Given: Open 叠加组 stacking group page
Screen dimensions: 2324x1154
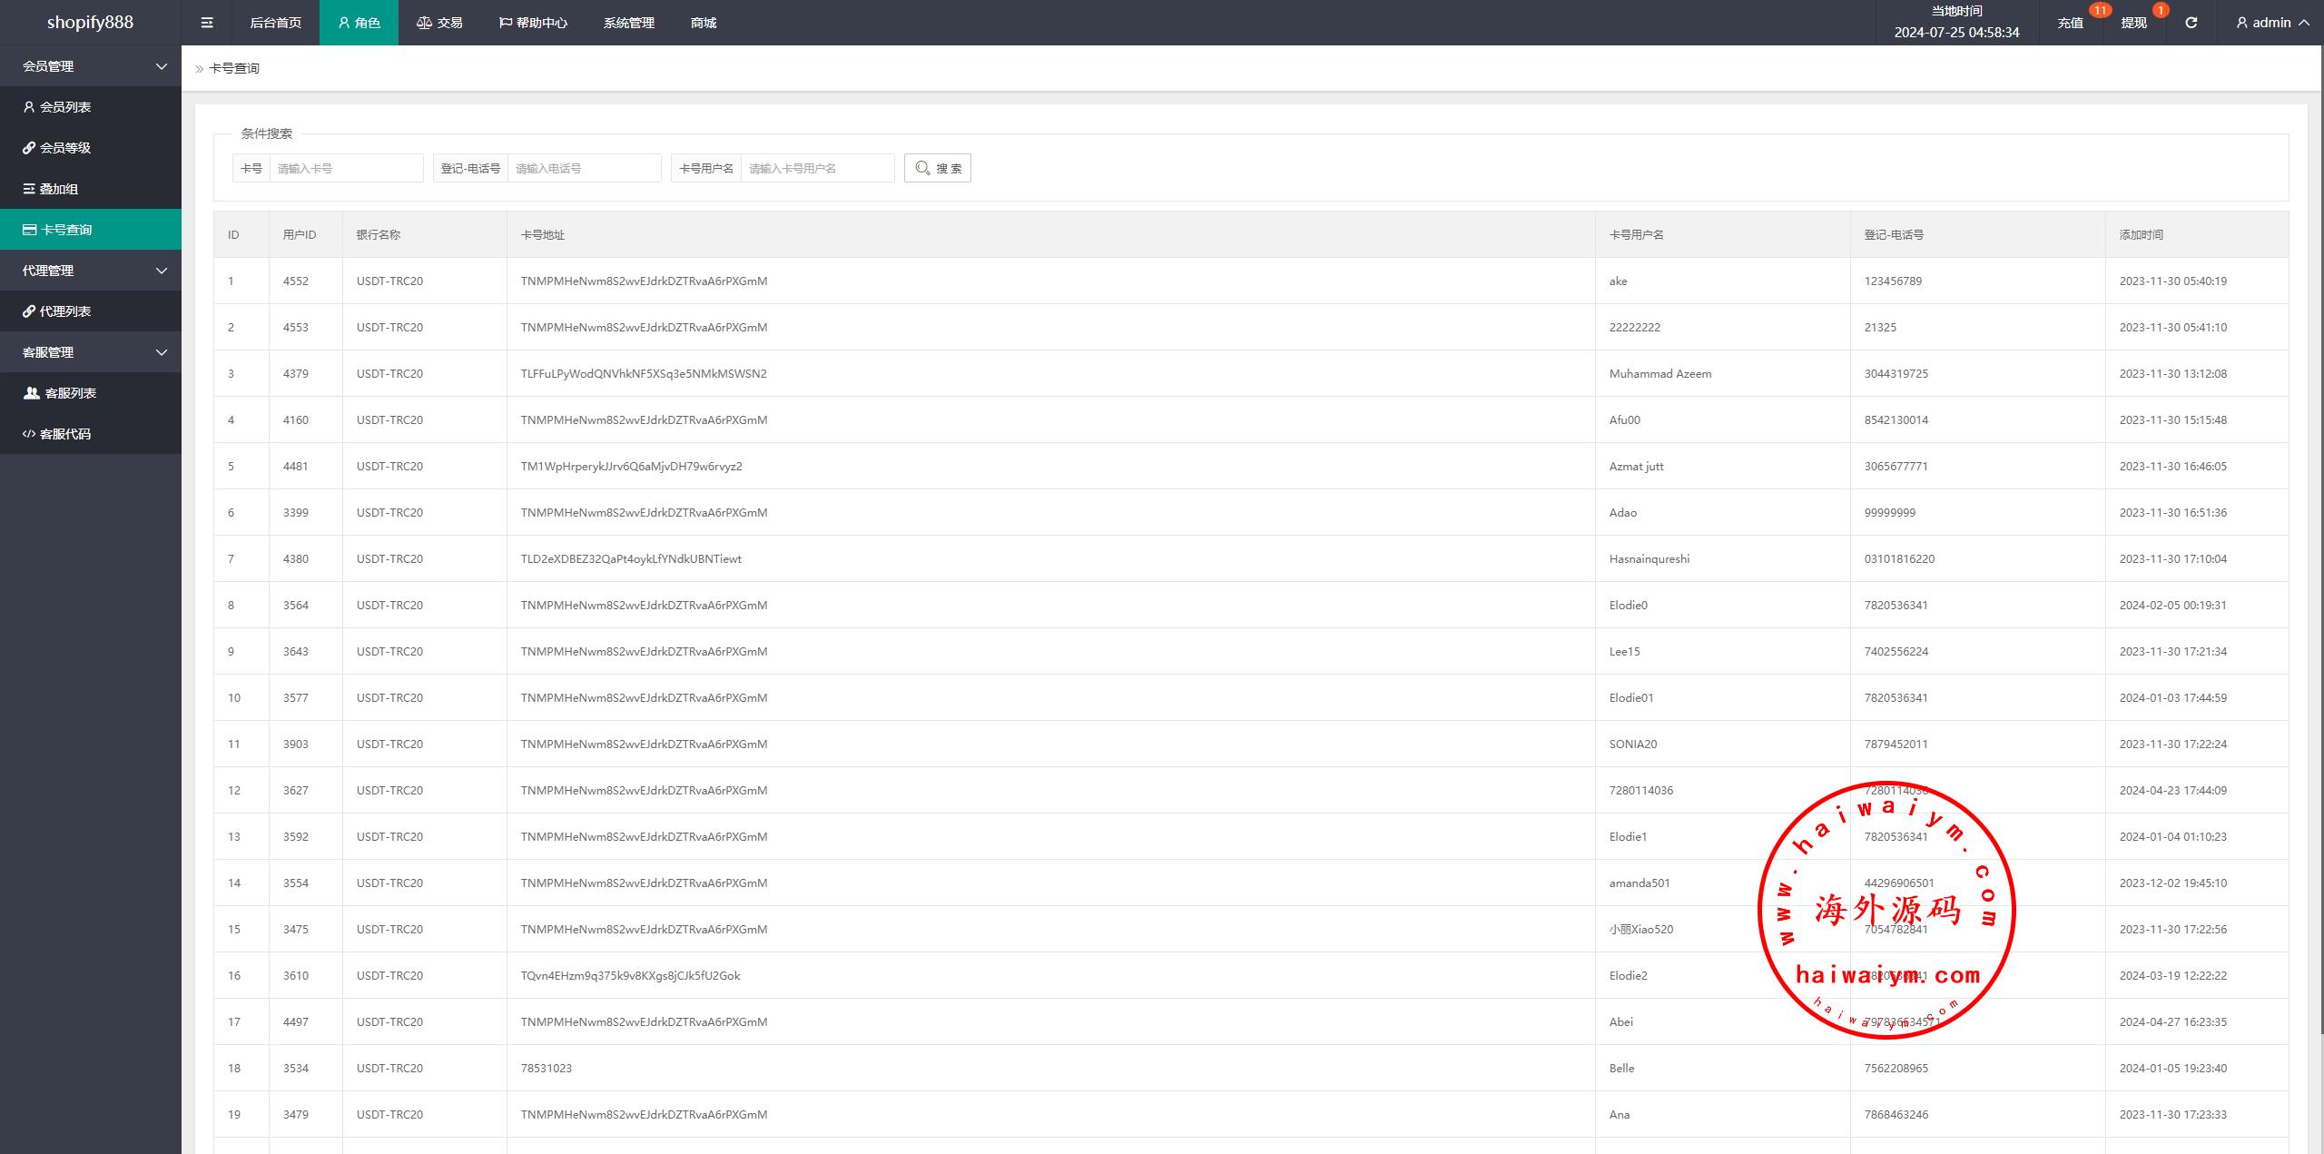Looking at the screenshot, I should (59, 189).
